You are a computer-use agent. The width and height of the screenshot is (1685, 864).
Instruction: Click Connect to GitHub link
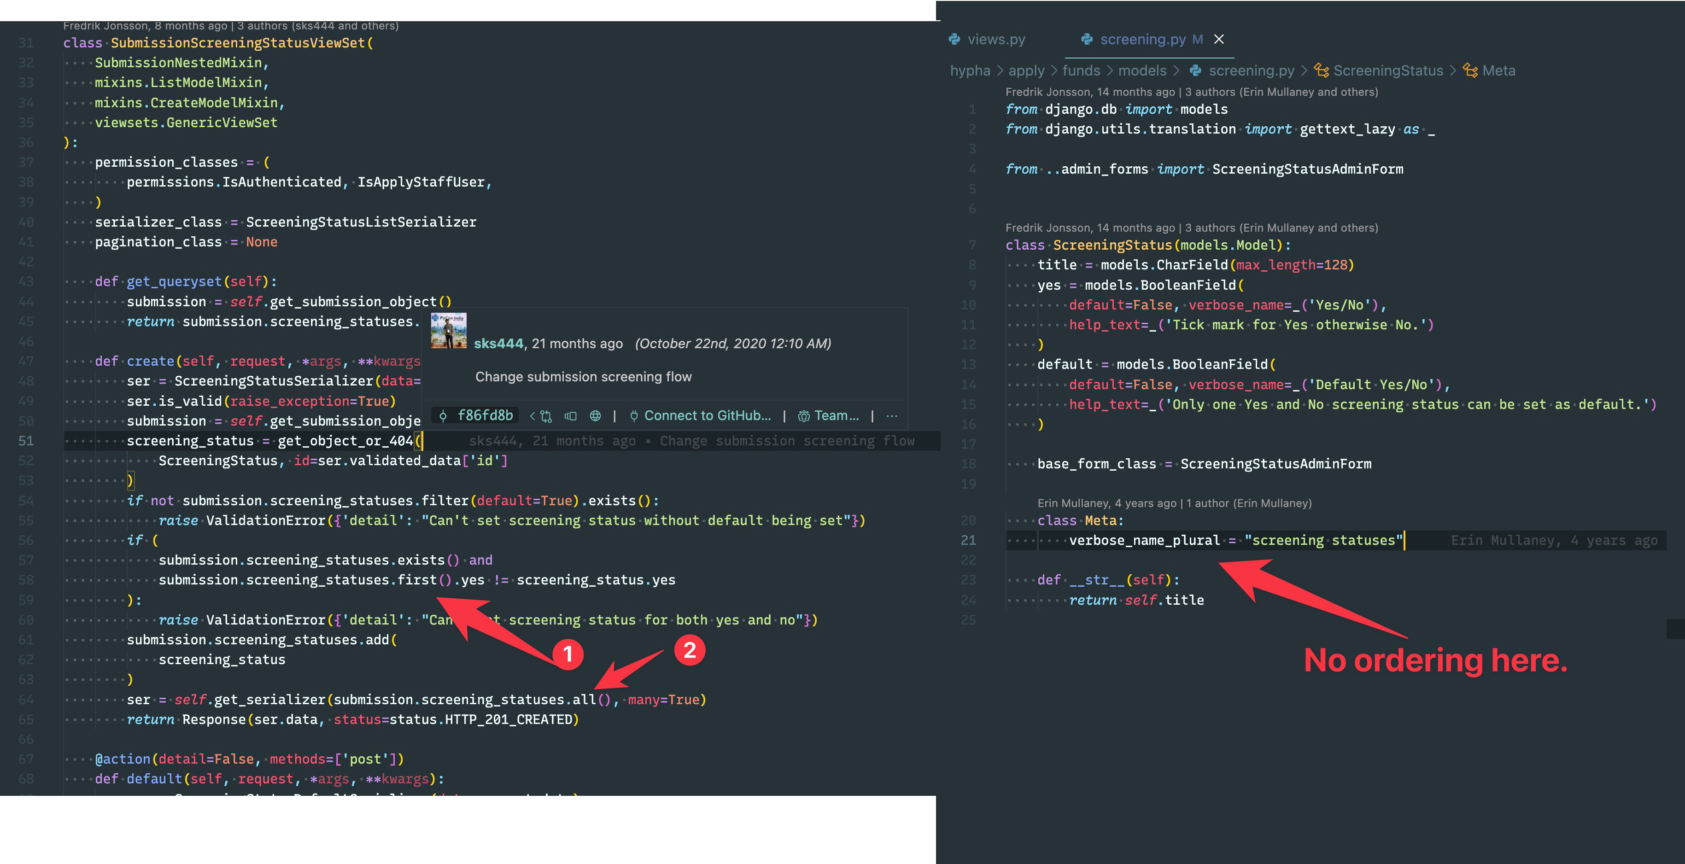tap(707, 416)
